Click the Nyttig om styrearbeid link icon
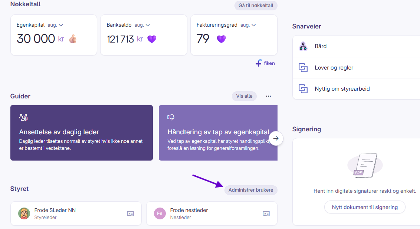The width and height of the screenshot is (420, 229). 303,89
